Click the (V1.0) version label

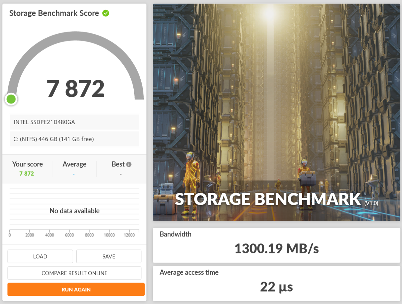click(x=371, y=203)
